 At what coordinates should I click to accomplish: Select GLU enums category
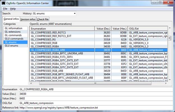[x=11, y=46]
